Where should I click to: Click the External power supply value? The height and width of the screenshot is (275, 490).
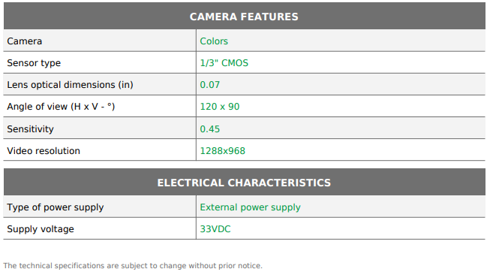251,207
